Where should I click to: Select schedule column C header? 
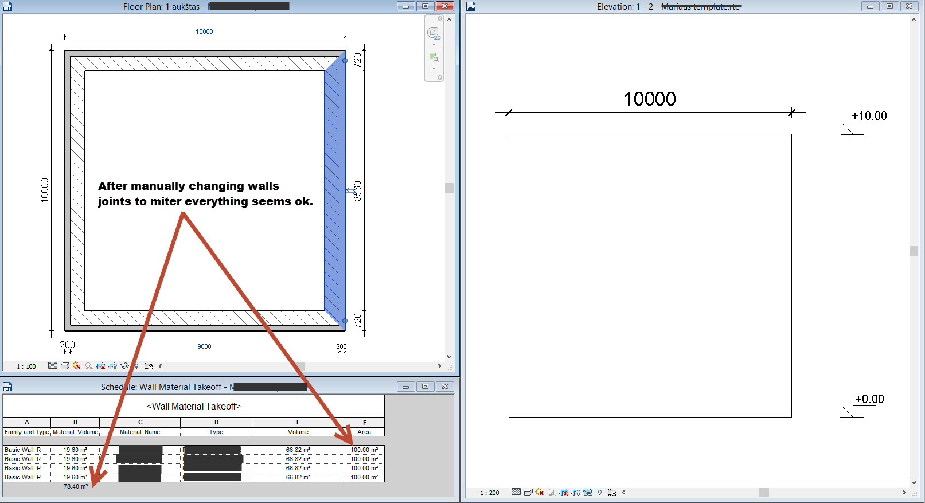(140, 422)
